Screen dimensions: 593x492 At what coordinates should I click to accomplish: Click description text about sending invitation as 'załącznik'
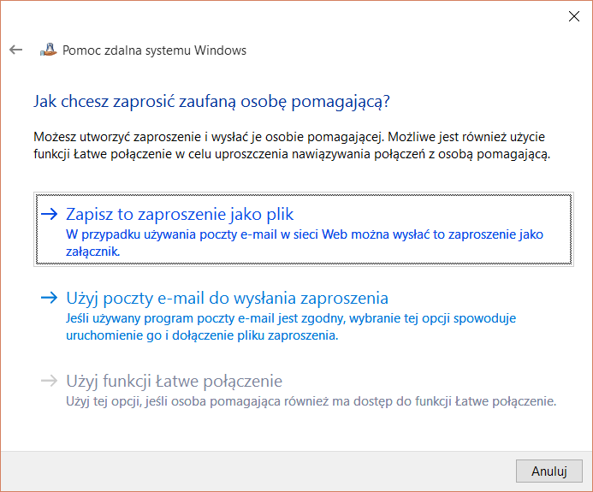pos(304,242)
